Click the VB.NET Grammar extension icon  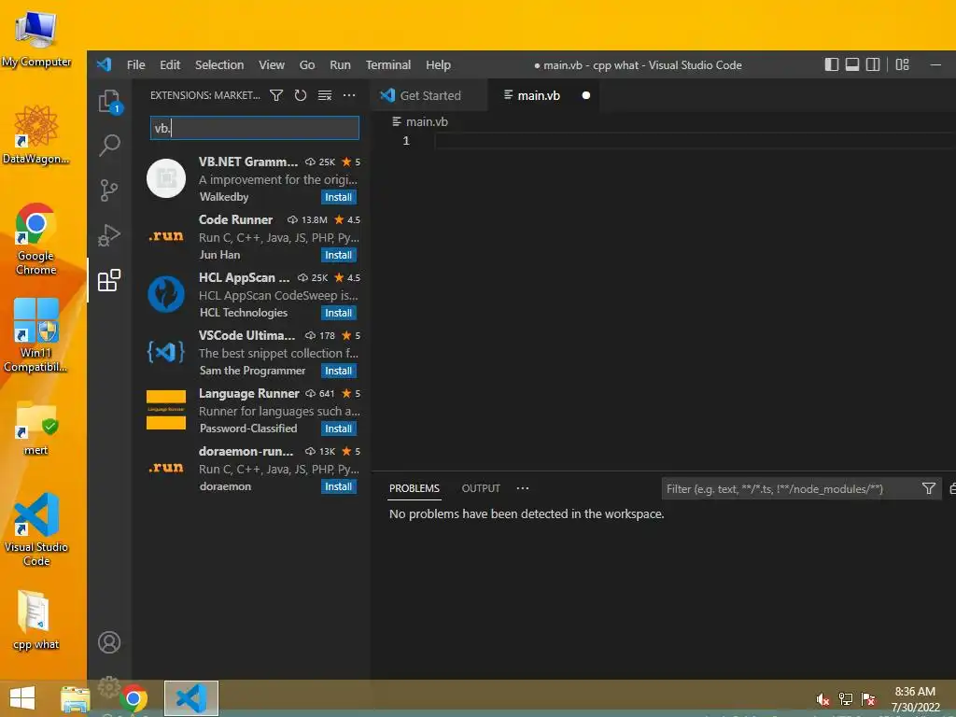point(166,178)
